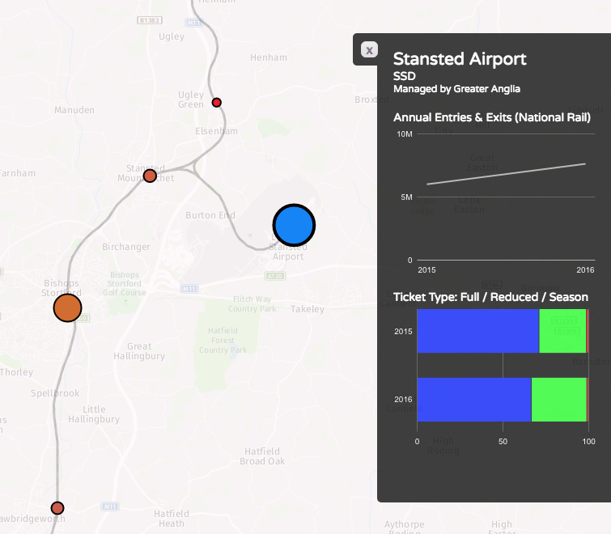The height and width of the screenshot is (534, 611).
Task: Click the 'Thorley' map label
Action: [16, 372]
